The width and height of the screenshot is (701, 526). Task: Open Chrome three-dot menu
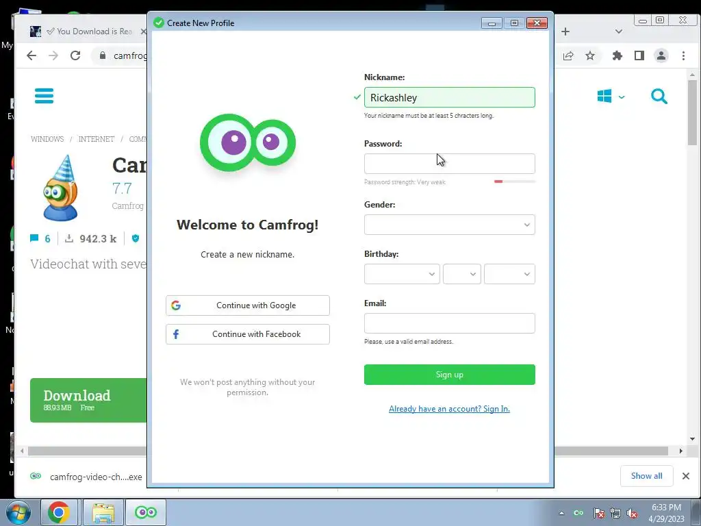click(684, 55)
